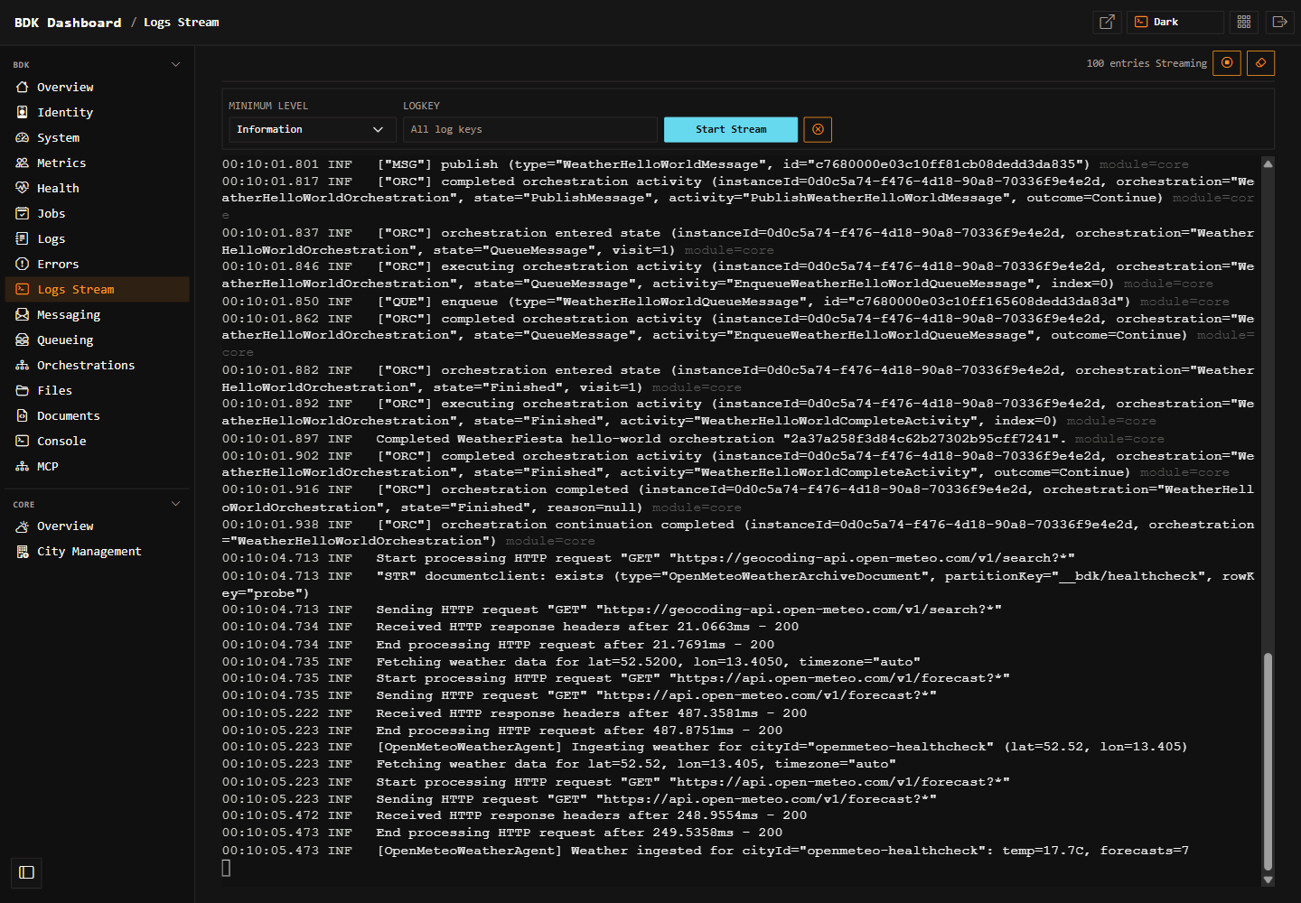Click the Queueing stack icon
The width and height of the screenshot is (1301, 903).
(23, 340)
